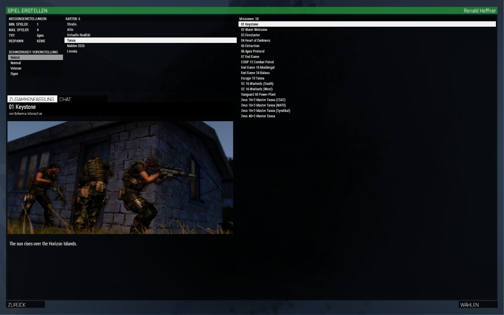Select mission 05 Extraction
This screenshot has height=315, width=504.
pos(367,46)
